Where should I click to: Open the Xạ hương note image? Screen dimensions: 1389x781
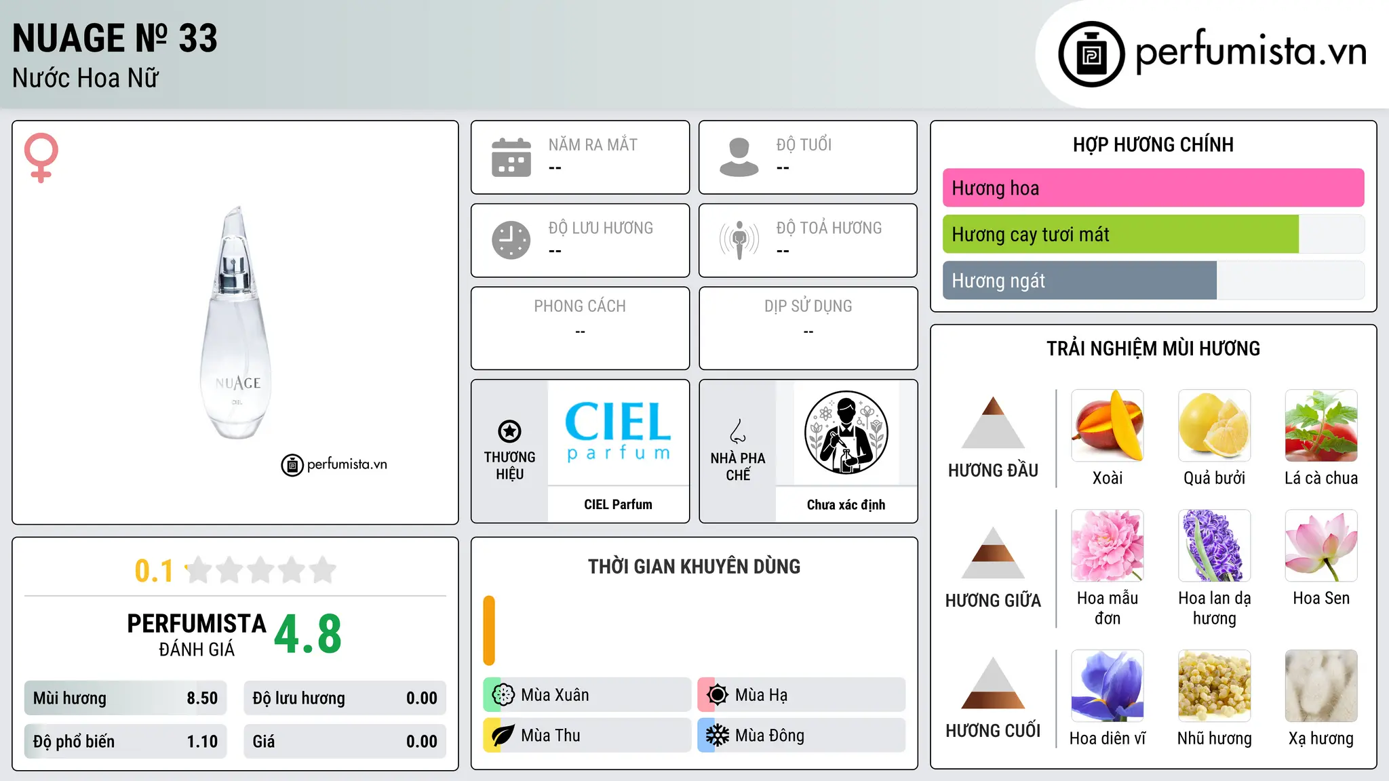pyautogui.click(x=1321, y=686)
